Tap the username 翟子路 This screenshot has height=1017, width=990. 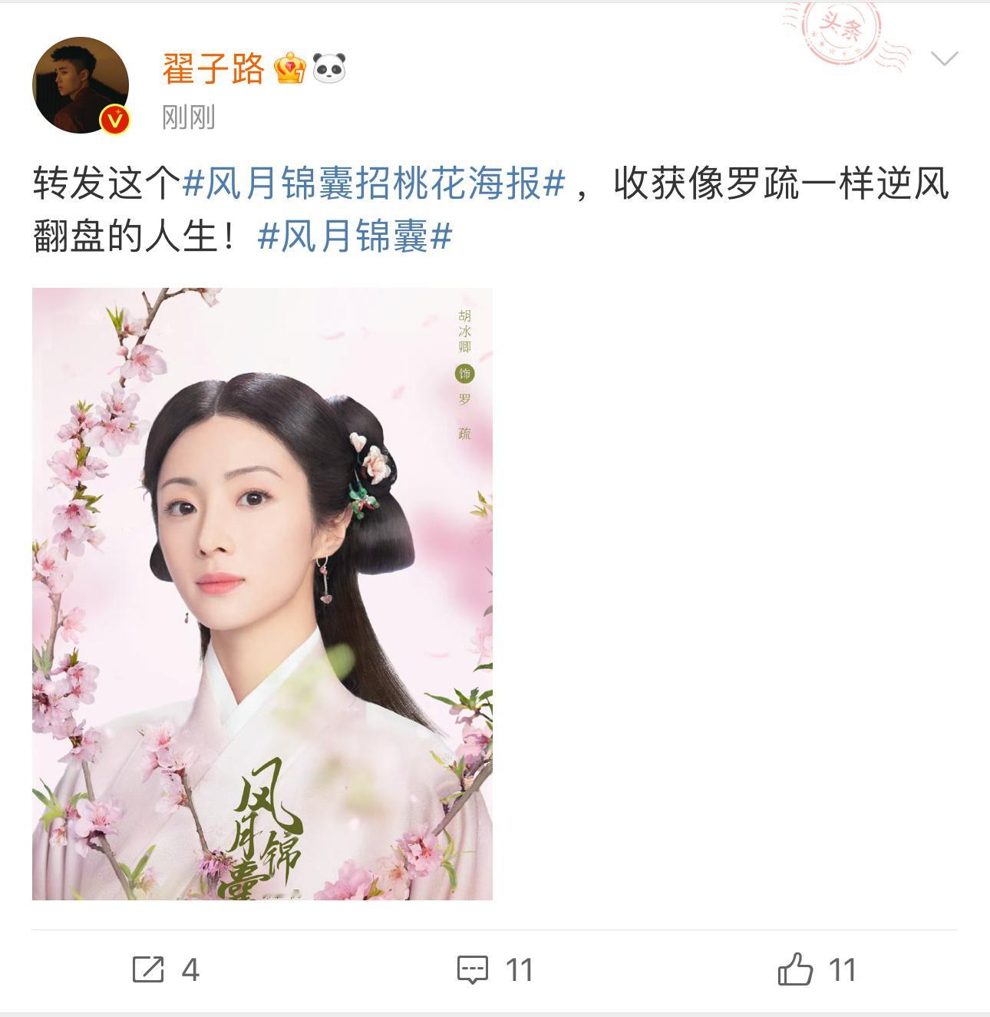213,69
